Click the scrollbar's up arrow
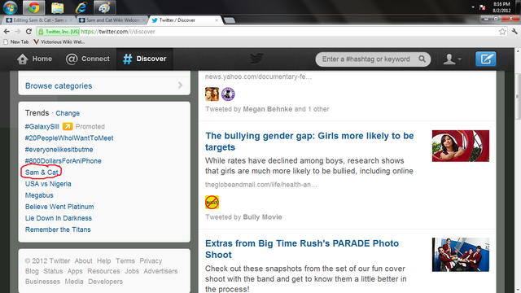Image resolution: width=521 pixels, height=293 pixels. (x=518, y=51)
